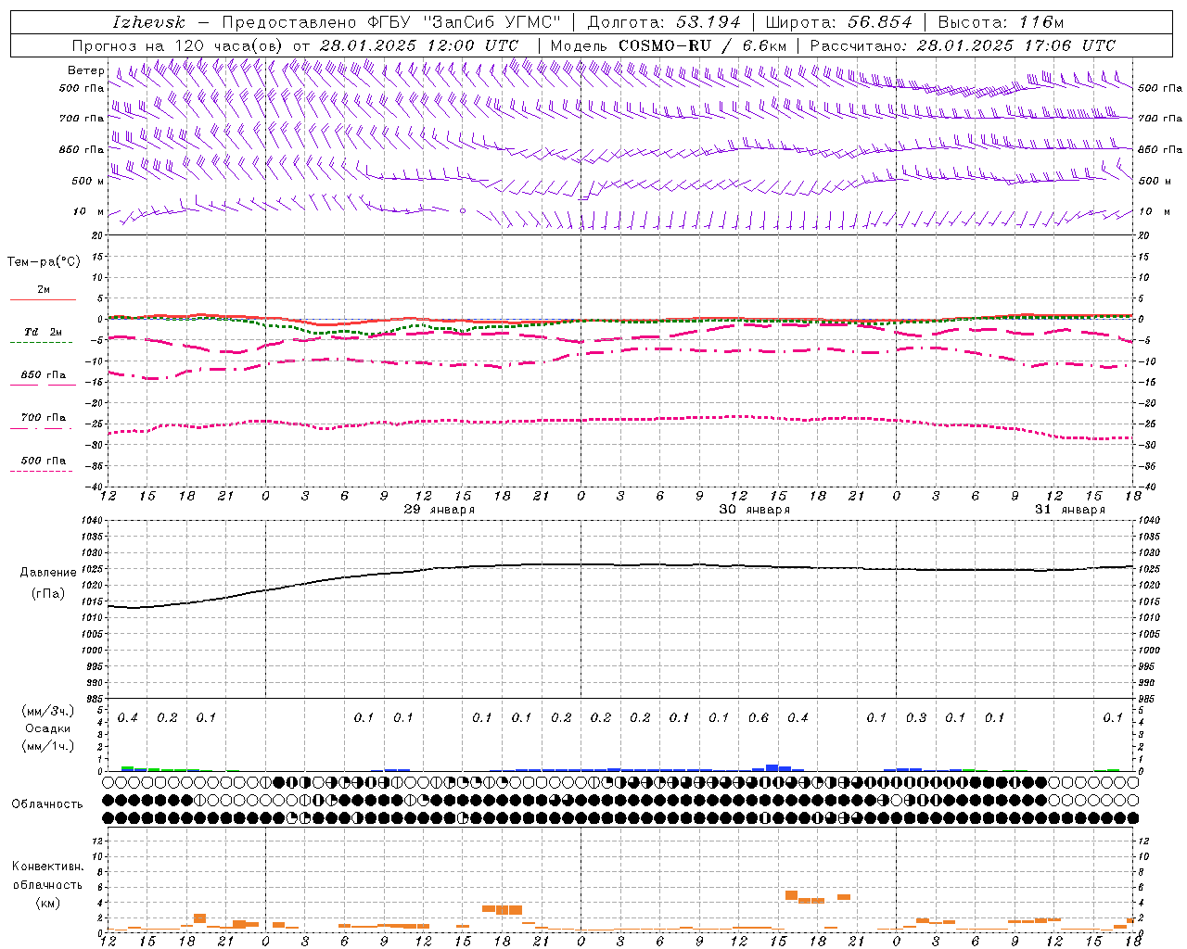
Task: Click the '29 января' date label
Action: (x=440, y=510)
